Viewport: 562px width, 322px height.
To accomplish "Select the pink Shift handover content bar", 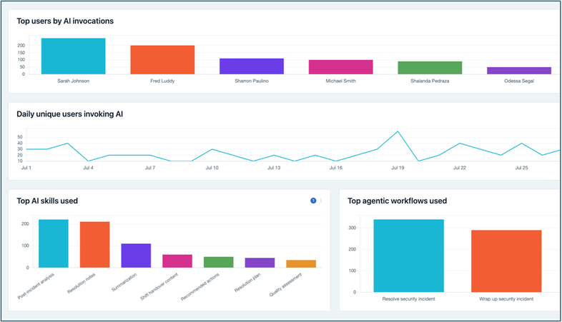I will 177,261.
